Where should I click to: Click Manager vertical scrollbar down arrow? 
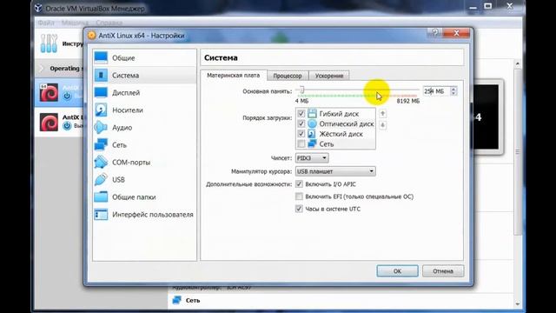(518, 304)
